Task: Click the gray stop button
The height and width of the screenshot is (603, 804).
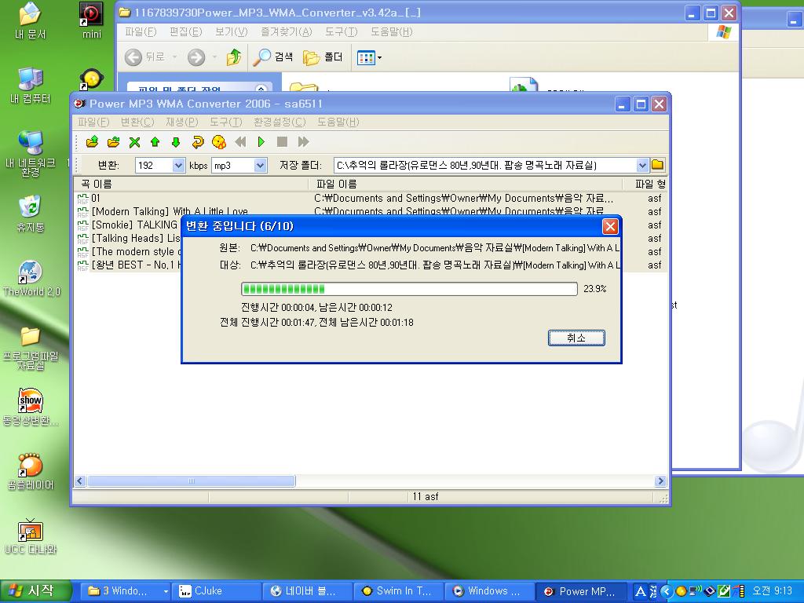Action: [x=282, y=142]
